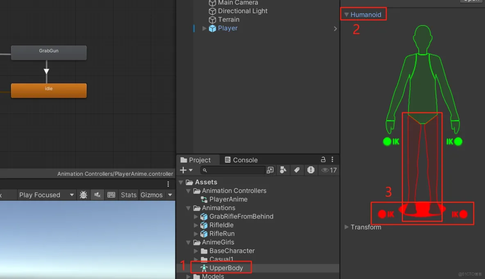
Task: Click the kebab menu icon on the Project panel
Action: coord(333,159)
